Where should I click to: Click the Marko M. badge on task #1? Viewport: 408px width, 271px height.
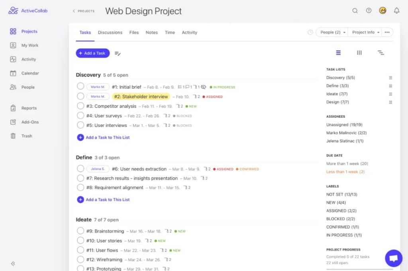(x=98, y=87)
